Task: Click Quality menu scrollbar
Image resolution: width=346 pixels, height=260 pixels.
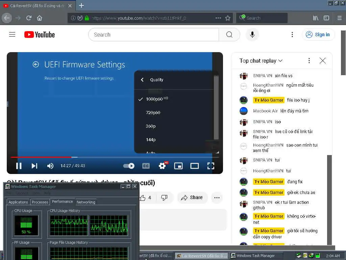Action: coord(216,107)
